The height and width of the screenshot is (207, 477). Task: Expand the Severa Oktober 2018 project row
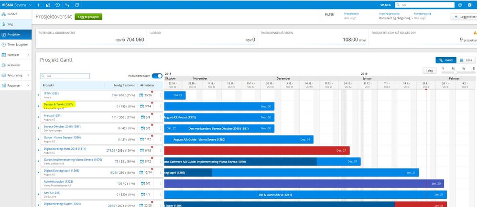point(38,128)
